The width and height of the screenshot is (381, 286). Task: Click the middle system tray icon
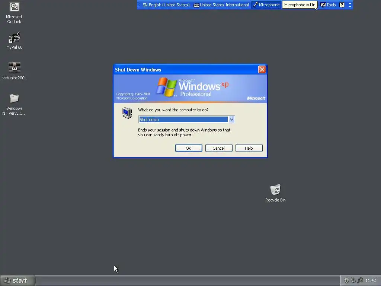coord(353,280)
